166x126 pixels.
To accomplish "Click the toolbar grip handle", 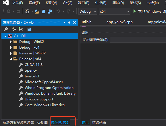I will click(x=3, y=11).
